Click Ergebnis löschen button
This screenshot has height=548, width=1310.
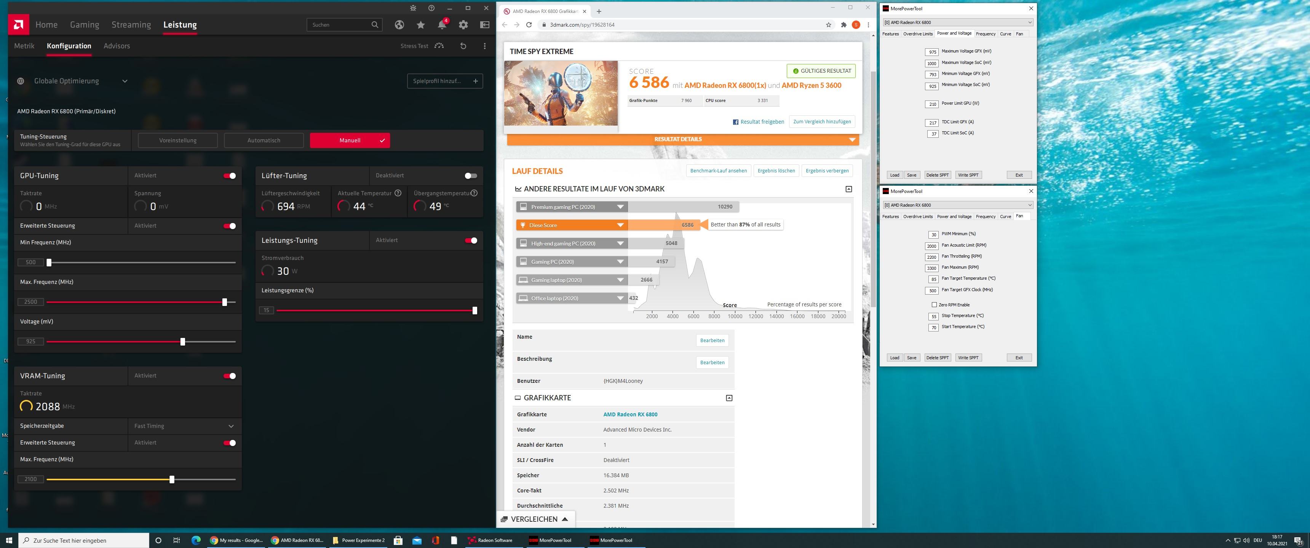(776, 171)
